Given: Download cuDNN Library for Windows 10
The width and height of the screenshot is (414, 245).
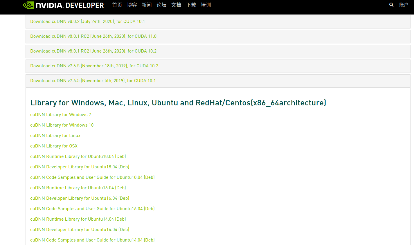Looking at the screenshot, I should pyautogui.click(x=62, y=125).
